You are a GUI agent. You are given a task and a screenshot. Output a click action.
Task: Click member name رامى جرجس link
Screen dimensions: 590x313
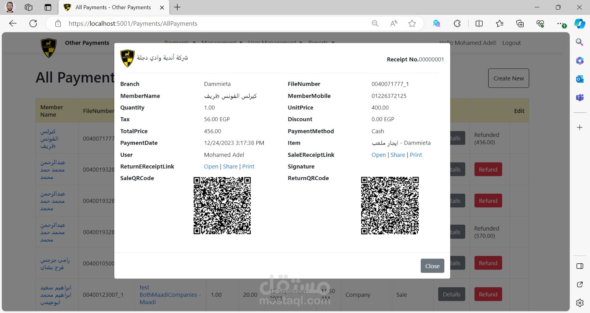(x=55, y=264)
